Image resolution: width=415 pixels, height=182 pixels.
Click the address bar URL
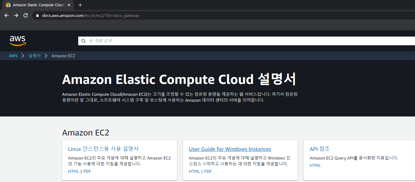pos(91,15)
